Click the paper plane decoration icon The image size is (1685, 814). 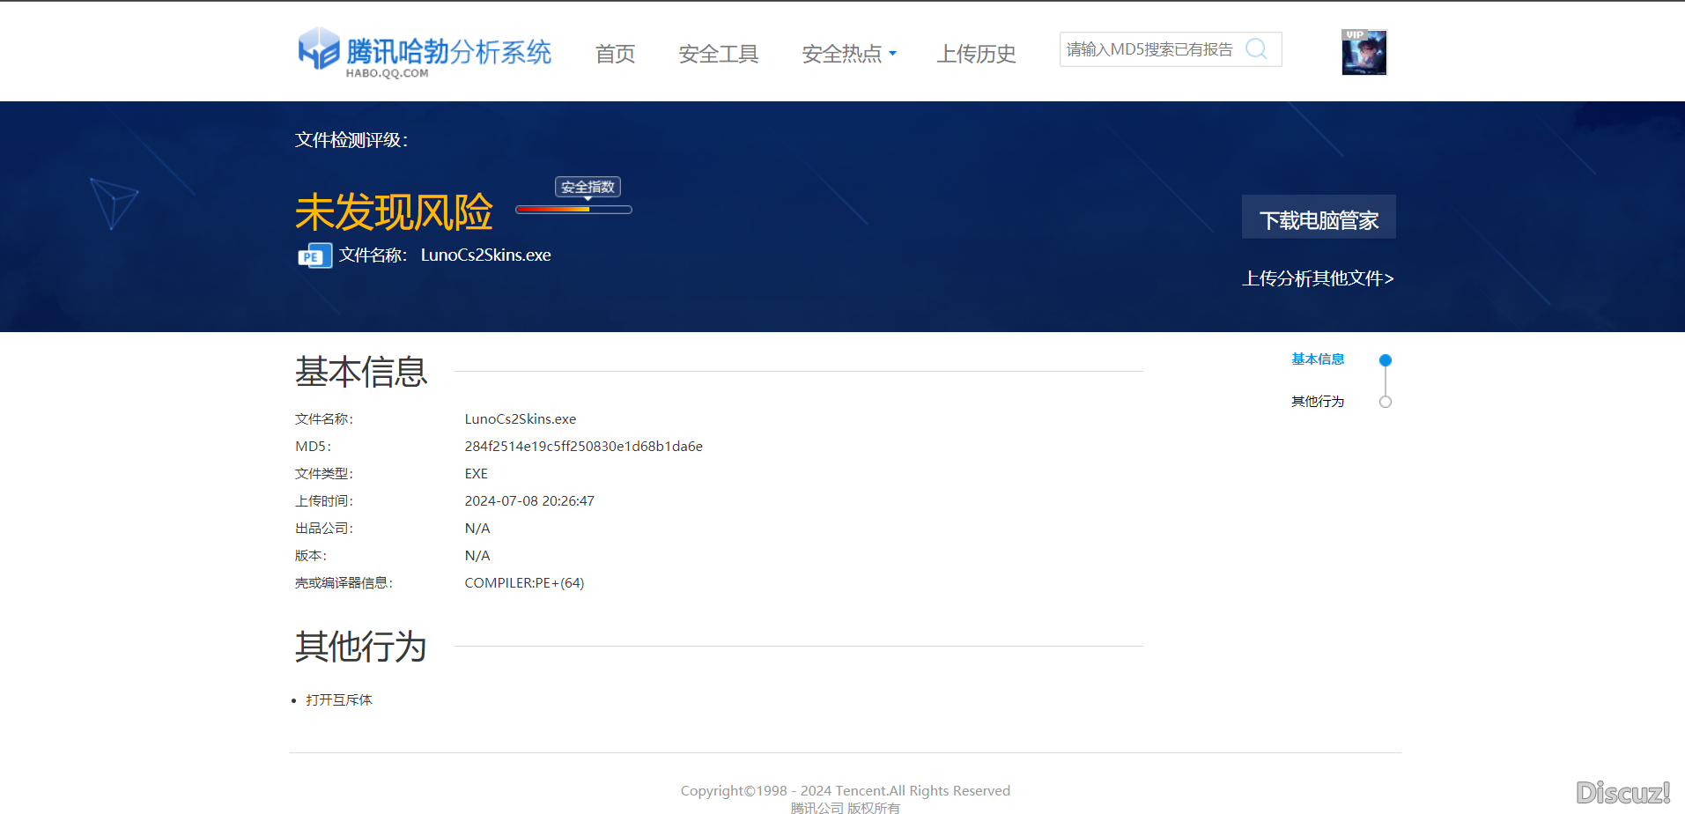[x=114, y=203]
